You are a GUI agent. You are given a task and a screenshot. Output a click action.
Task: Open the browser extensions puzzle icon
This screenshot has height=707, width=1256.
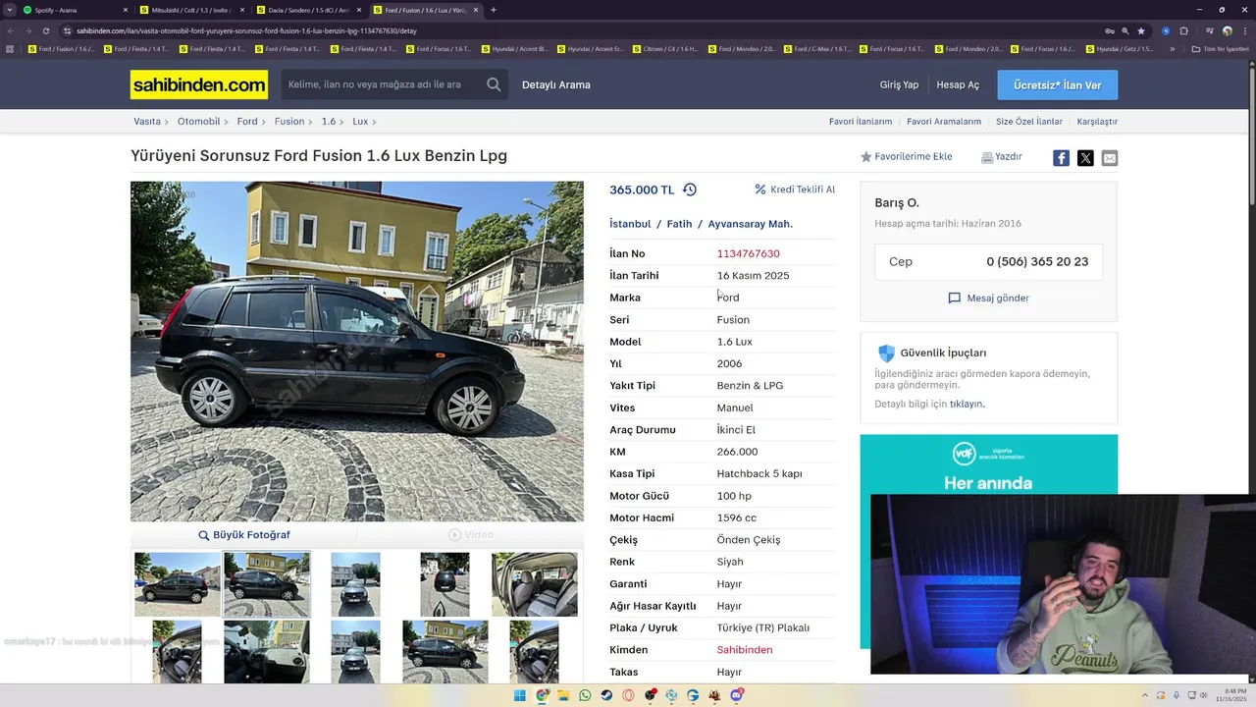pos(1183,30)
